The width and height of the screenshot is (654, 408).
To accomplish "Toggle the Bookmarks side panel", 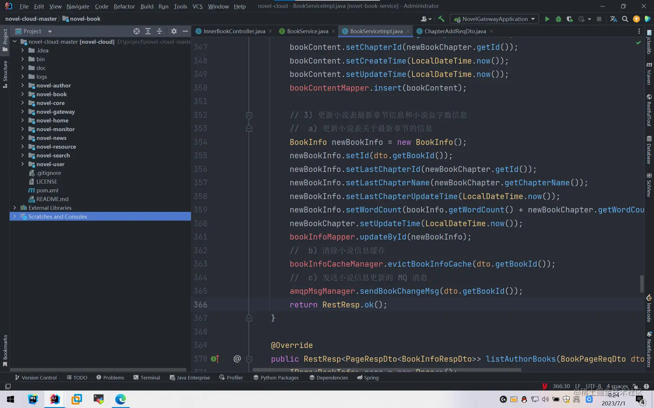I will pos(5,350).
